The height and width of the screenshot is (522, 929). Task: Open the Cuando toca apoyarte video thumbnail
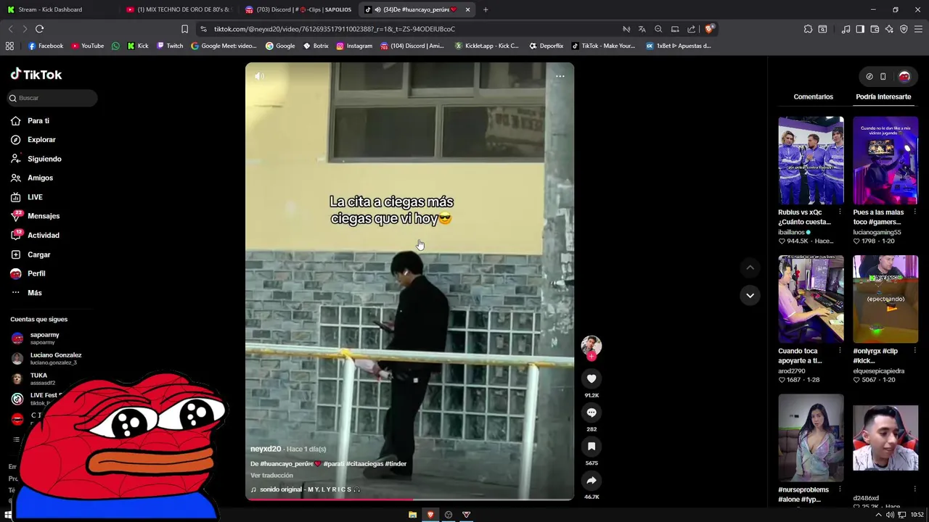(x=811, y=299)
